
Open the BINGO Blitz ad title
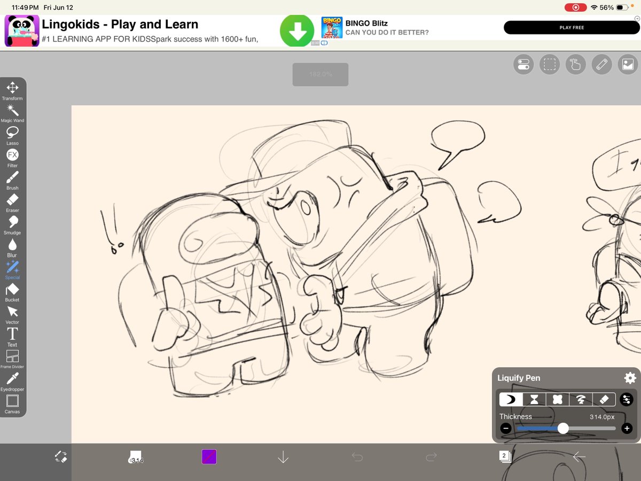click(366, 23)
